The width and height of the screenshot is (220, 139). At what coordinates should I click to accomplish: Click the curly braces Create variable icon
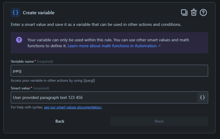(x=15, y=12)
